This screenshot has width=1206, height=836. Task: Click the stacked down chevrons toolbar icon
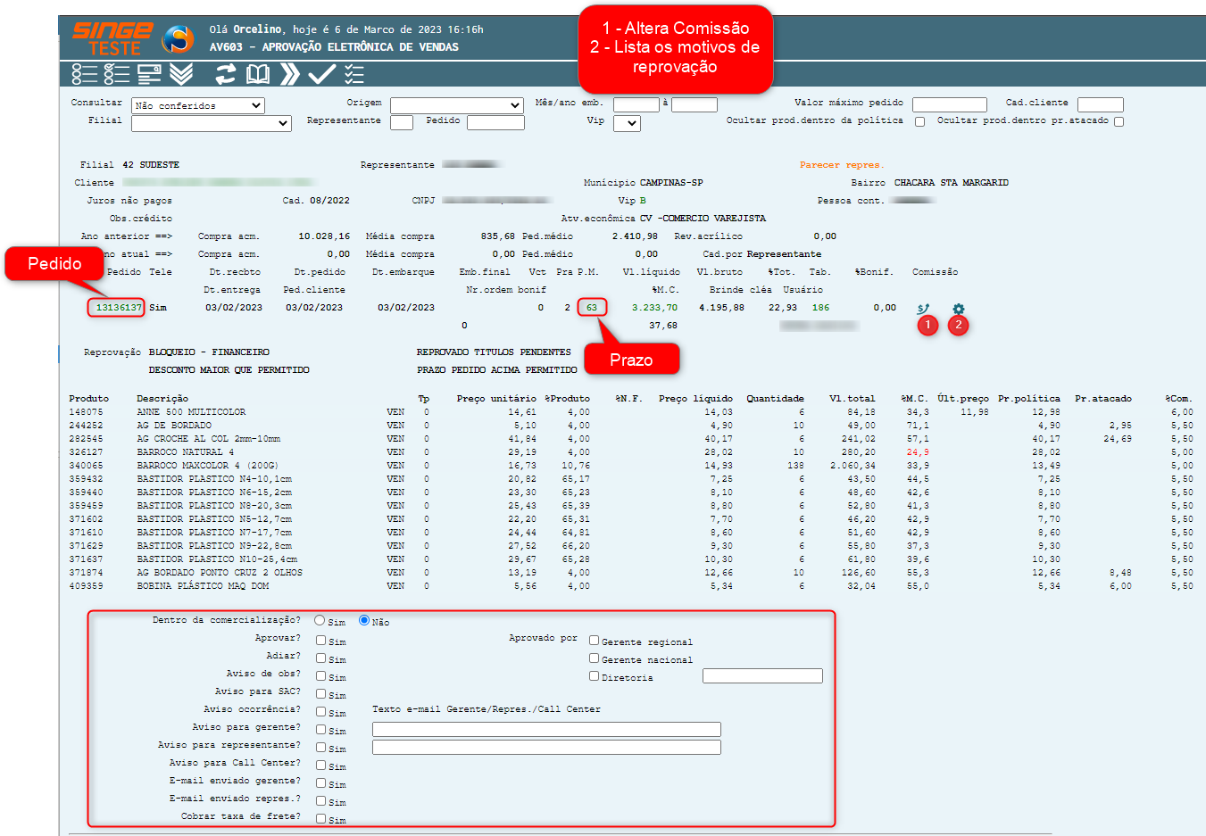[x=181, y=74]
